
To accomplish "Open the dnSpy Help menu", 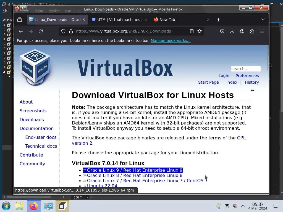I will (68, 11).
